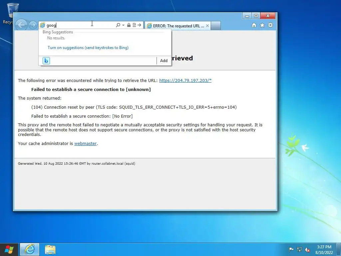Click the Add search provider button
Image resolution: width=341 pixels, height=256 pixels.
[x=164, y=61]
